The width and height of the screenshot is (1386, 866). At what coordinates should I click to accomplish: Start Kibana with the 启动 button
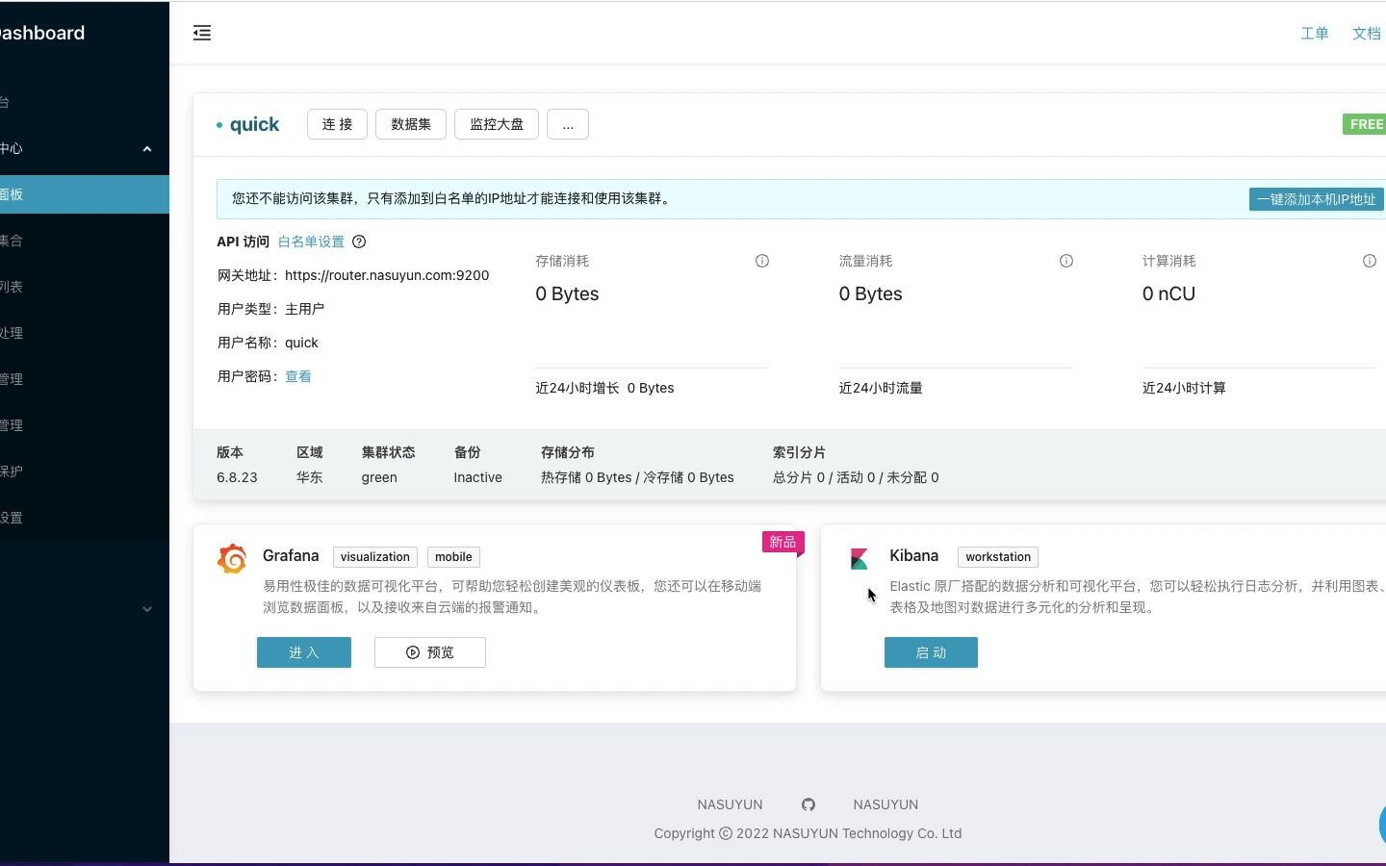(x=931, y=652)
